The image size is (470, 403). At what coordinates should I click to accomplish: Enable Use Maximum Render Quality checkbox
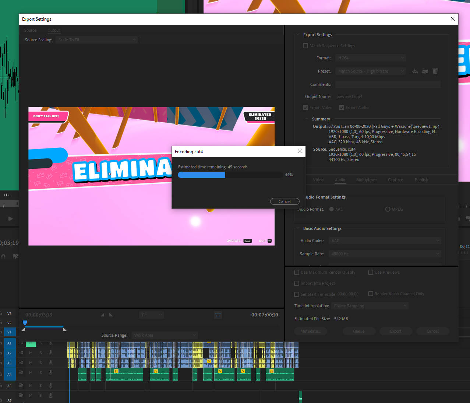(x=297, y=272)
